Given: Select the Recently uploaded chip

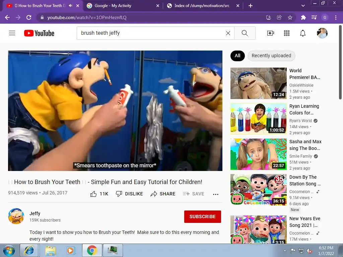Looking at the screenshot, I should pos(271,56).
